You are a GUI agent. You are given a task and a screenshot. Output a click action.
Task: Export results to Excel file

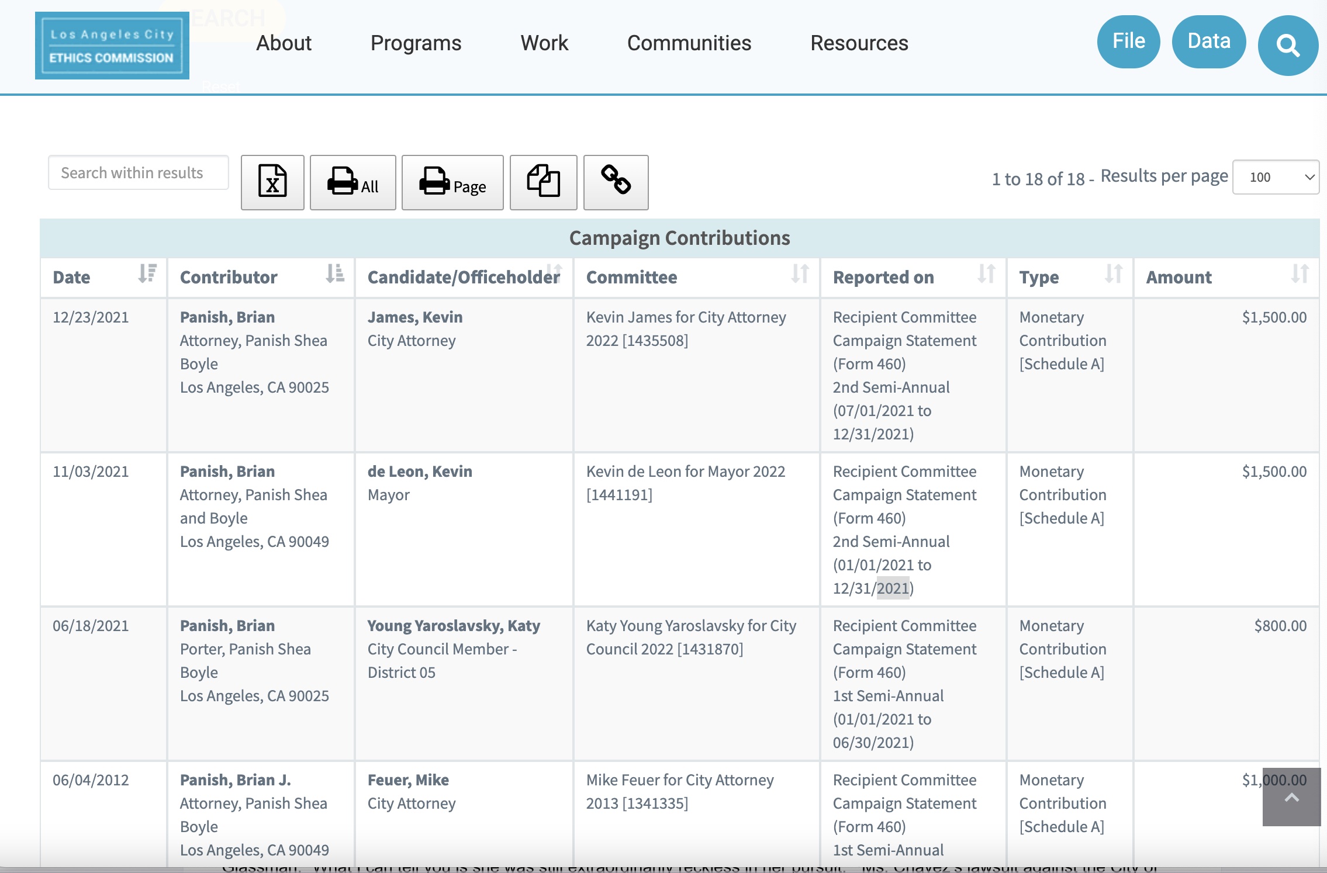point(272,182)
